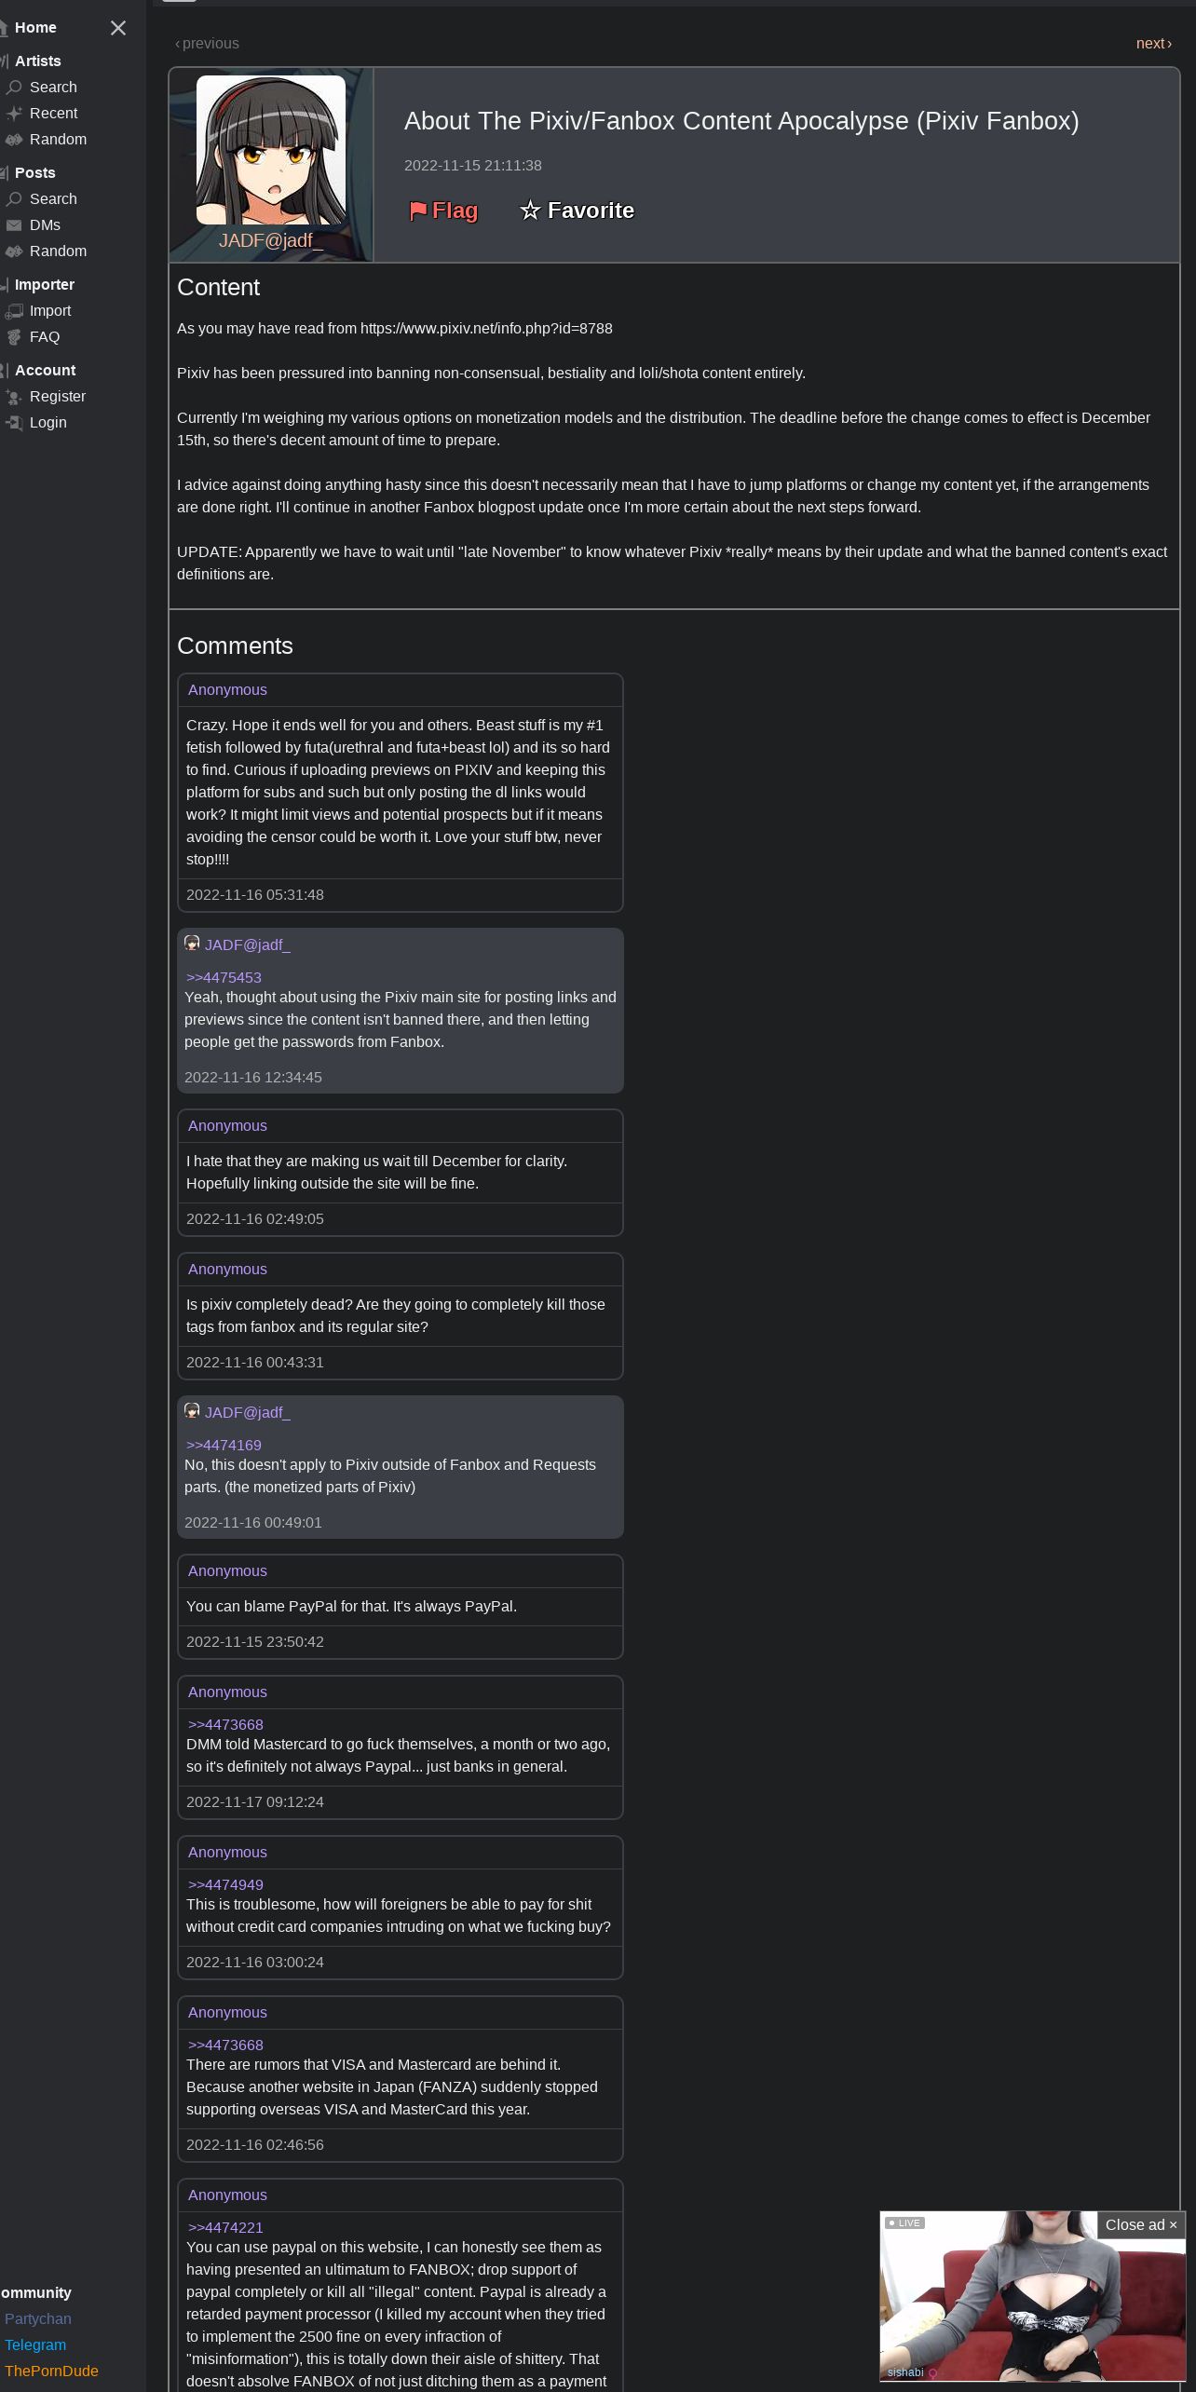Go to next post

[1153, 44]
